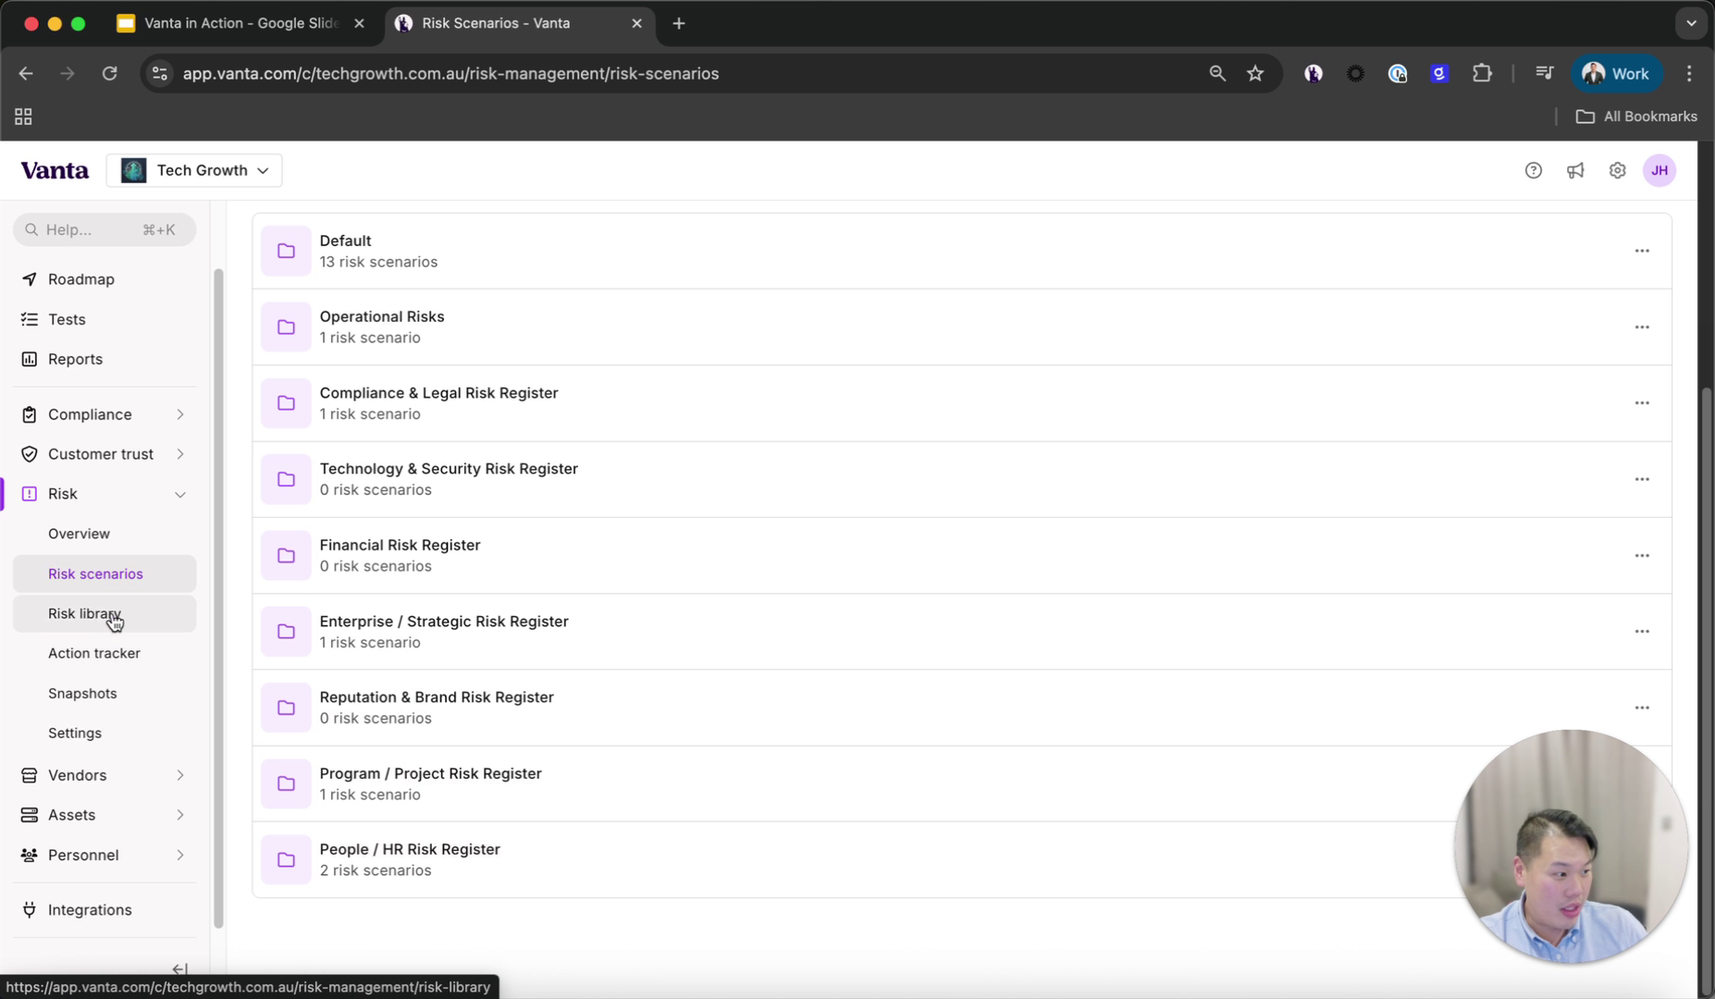Click the bookmark star in the address bar
Image resolution: width=1715 pixels, height=999 pixels.
click(x=1255, y=73)
